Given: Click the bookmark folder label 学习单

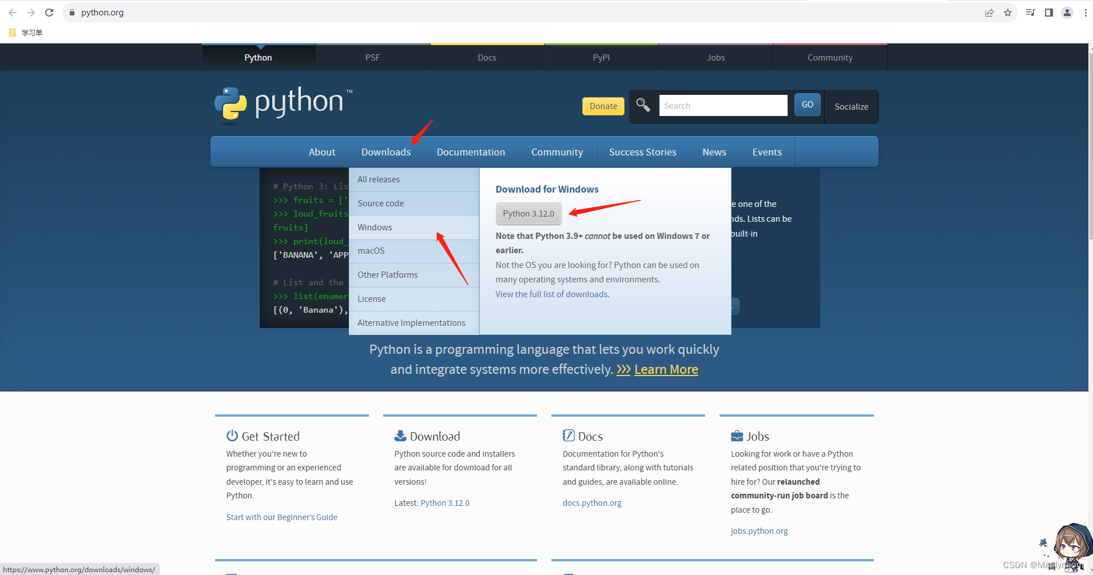Looking at the screenshot, I should (x=32, y=33).
